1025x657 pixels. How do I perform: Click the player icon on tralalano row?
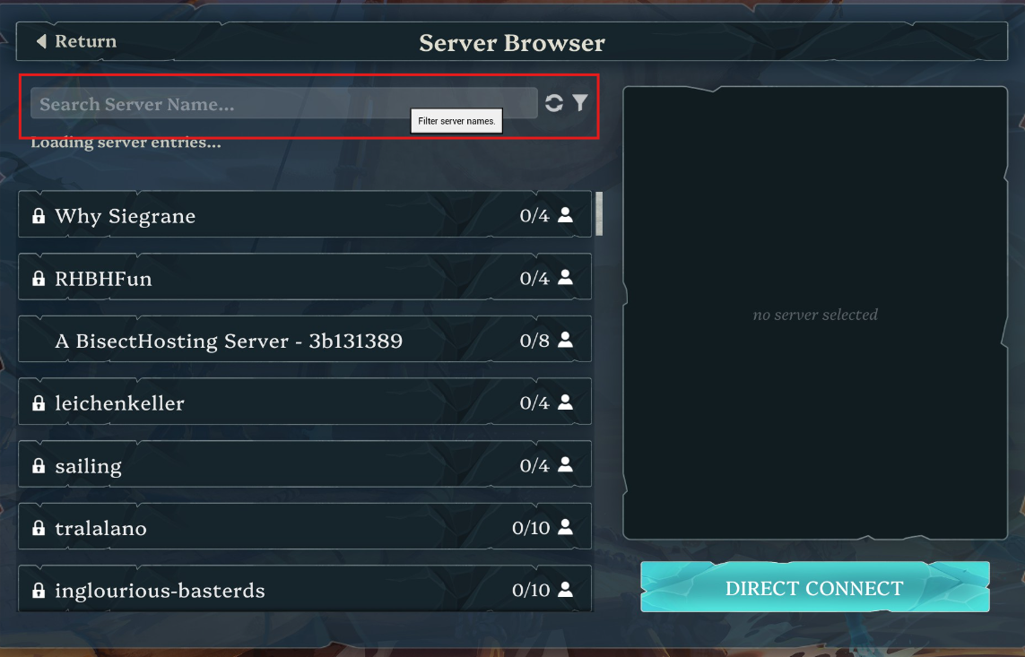[566, 527]
